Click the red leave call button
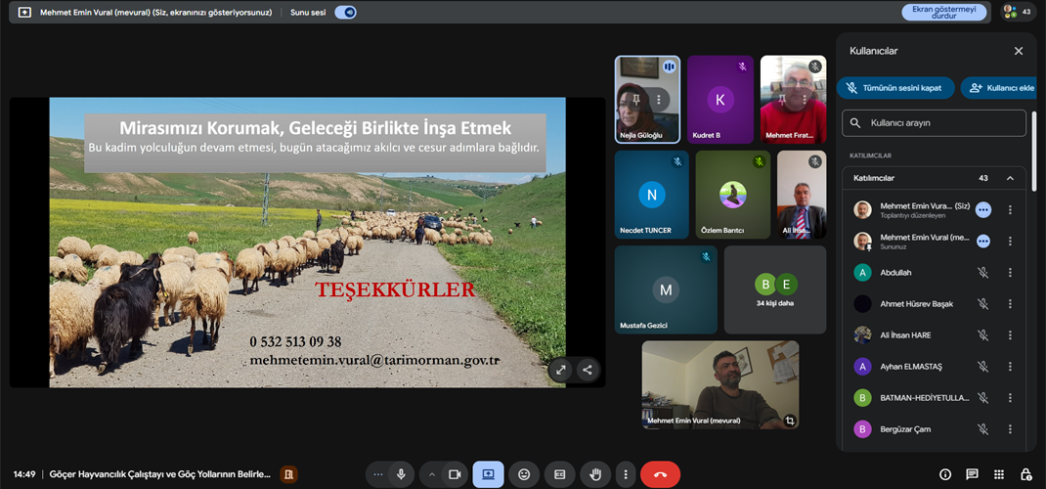This screenshot has width=1046, height=489. click(x=660, y=474)
